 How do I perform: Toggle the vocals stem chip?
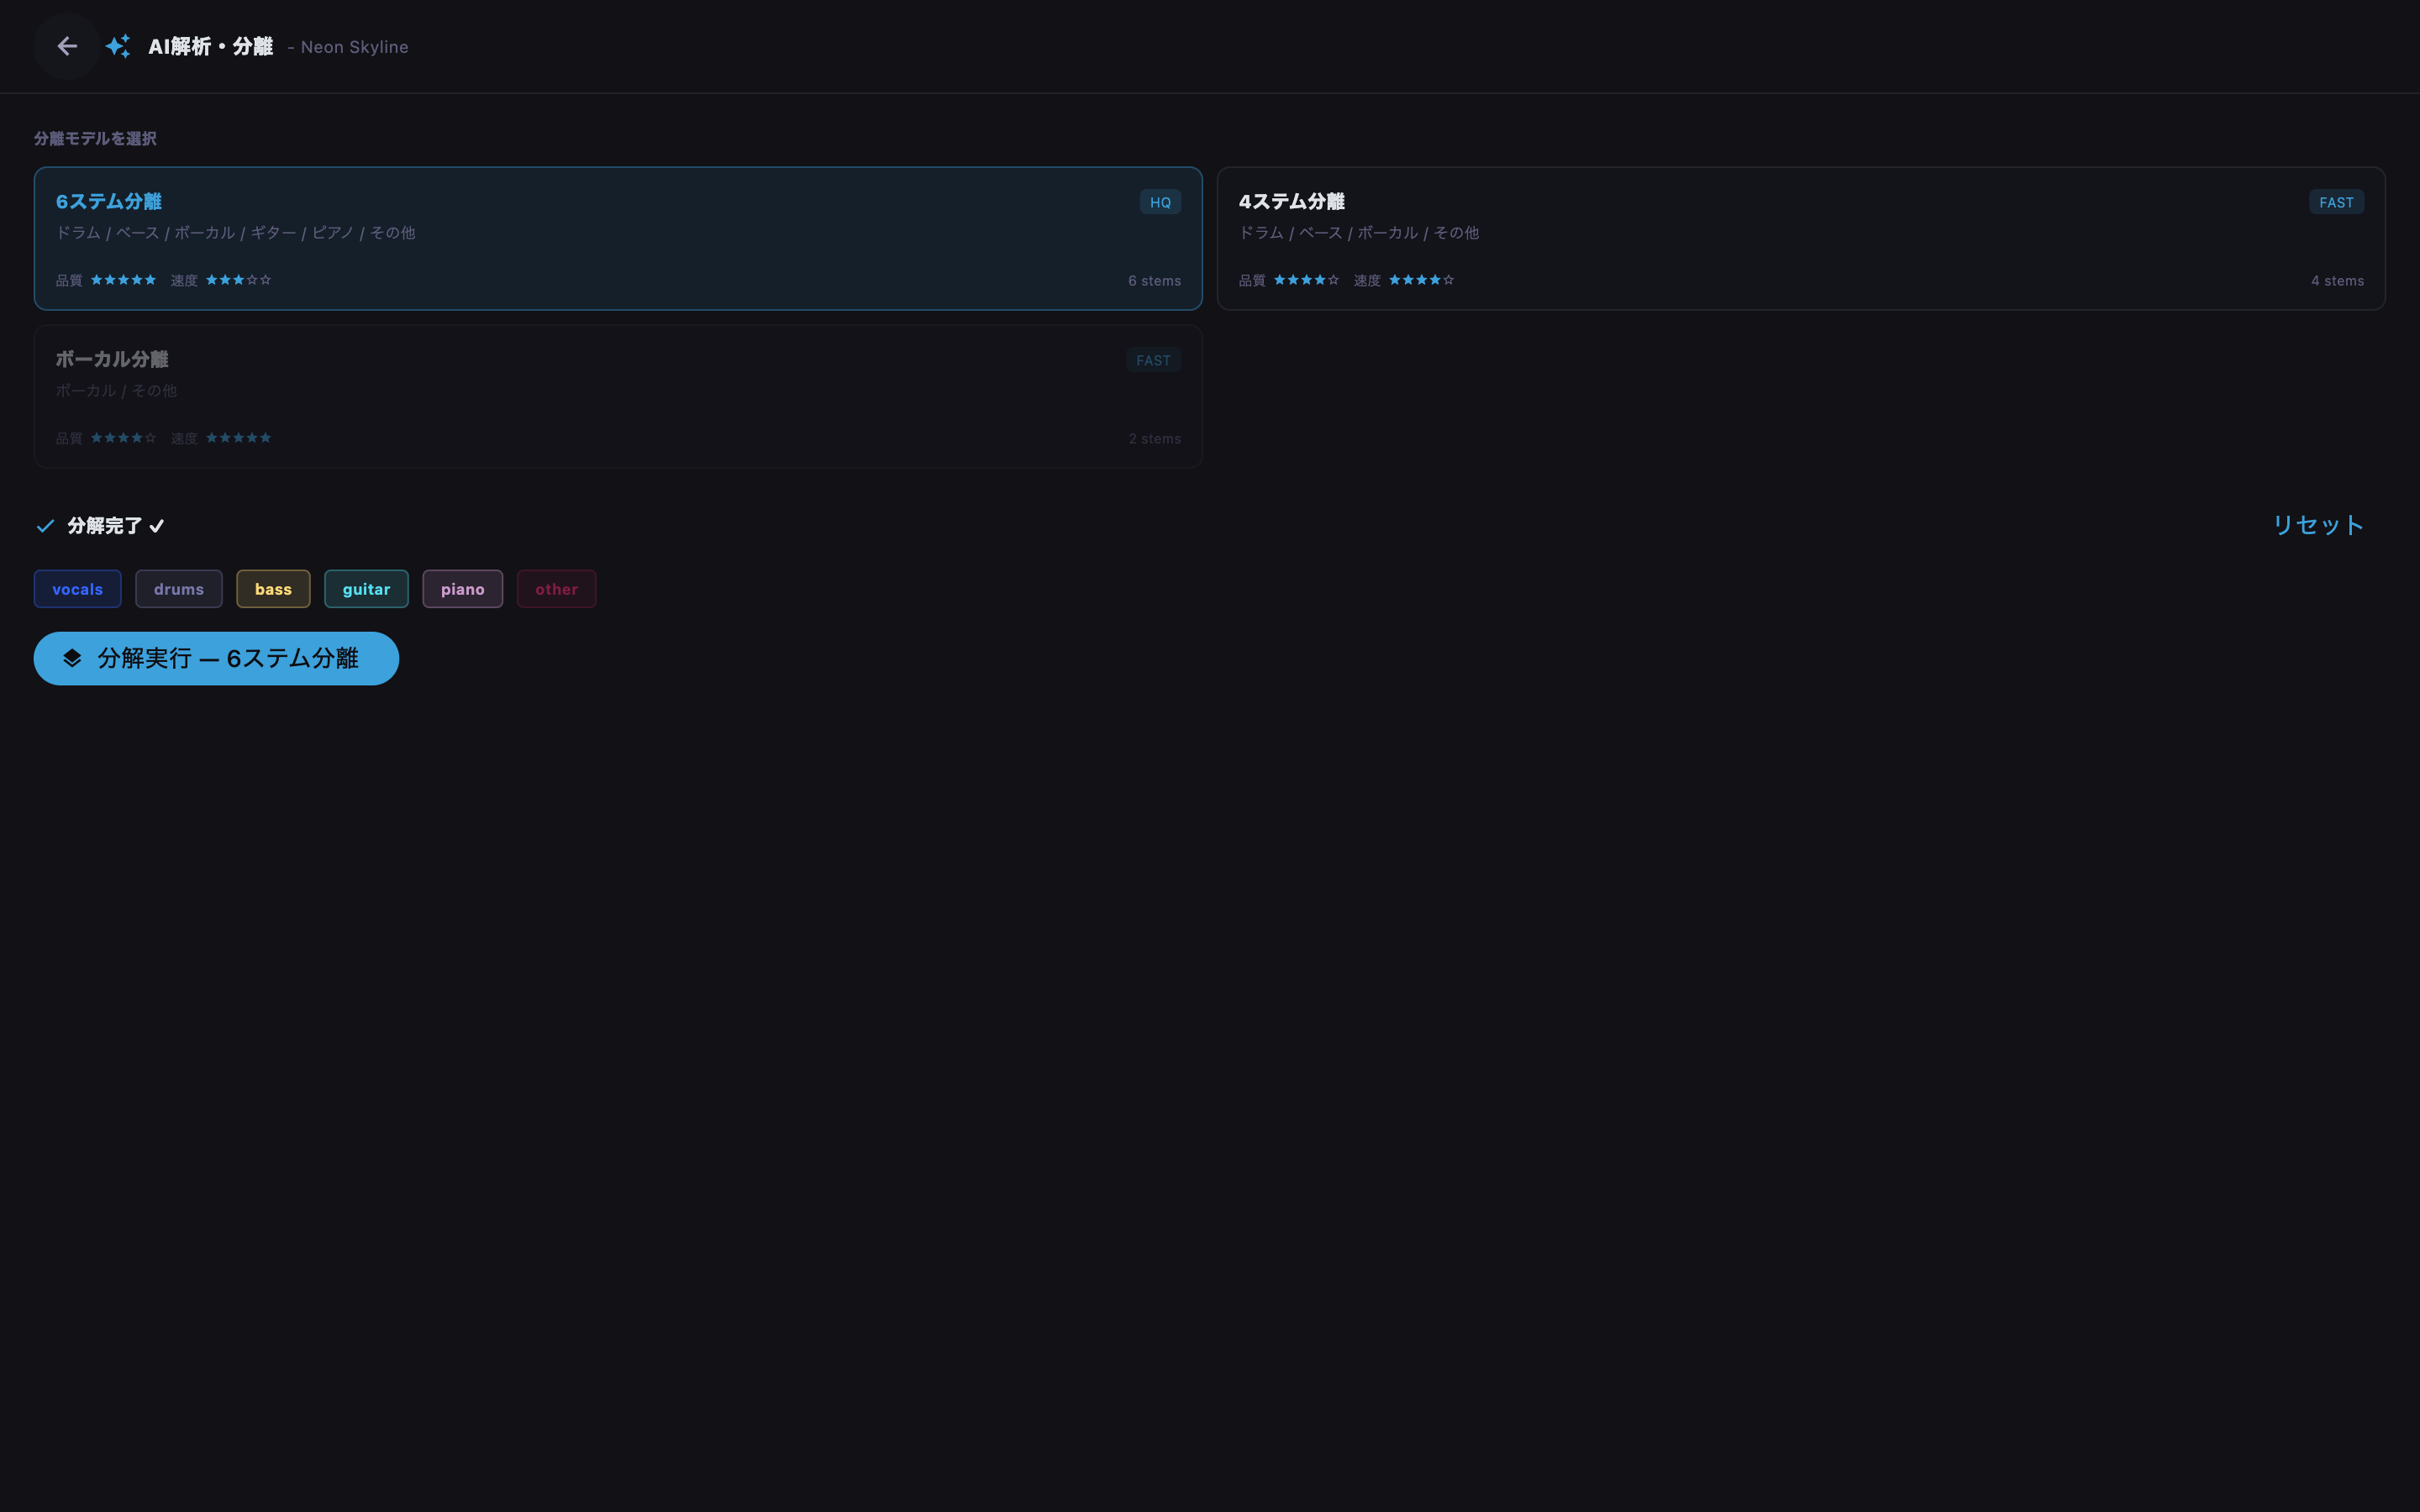(78, 589)
